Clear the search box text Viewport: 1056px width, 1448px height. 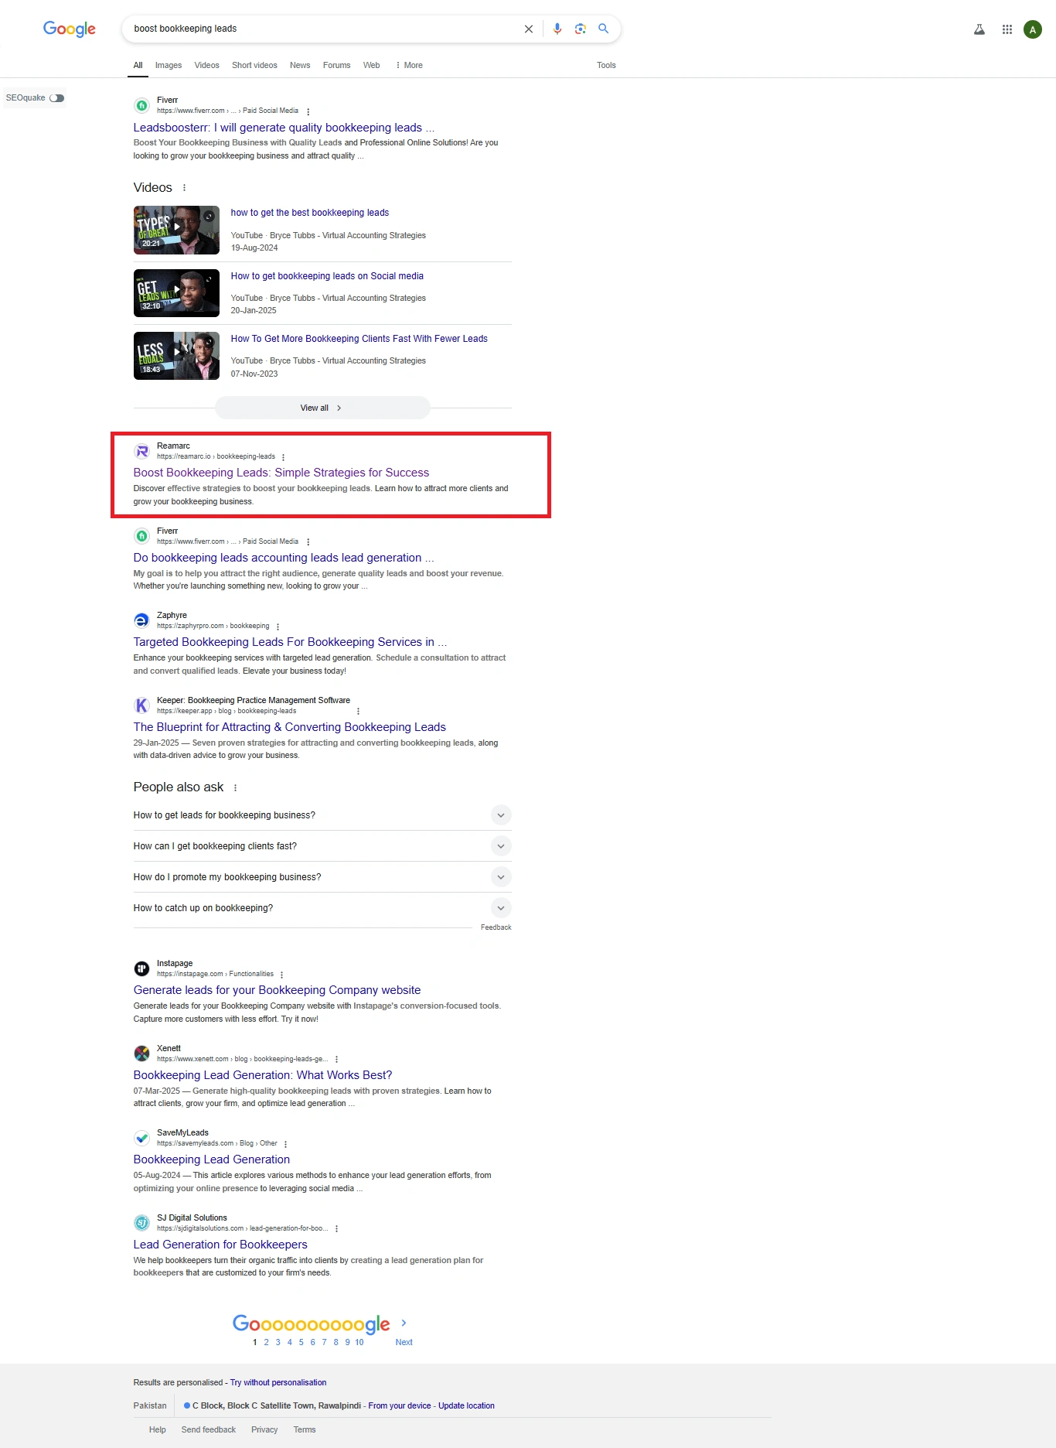(x=529, y=29)
